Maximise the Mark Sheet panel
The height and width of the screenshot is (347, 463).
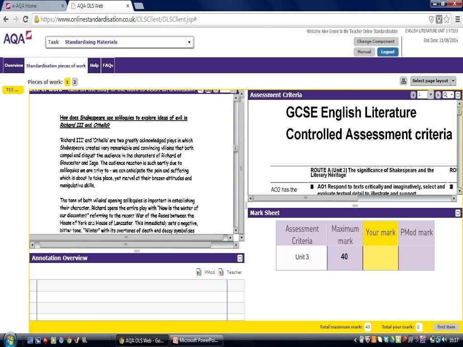pos(458,213)
